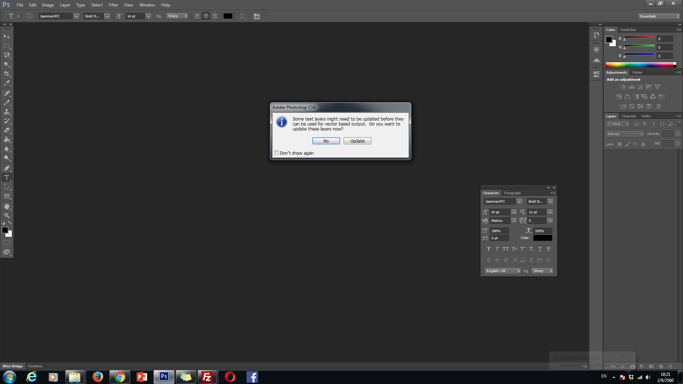Toggle Underline style in Character panel
683x384 pixels.
pos(540,249)
